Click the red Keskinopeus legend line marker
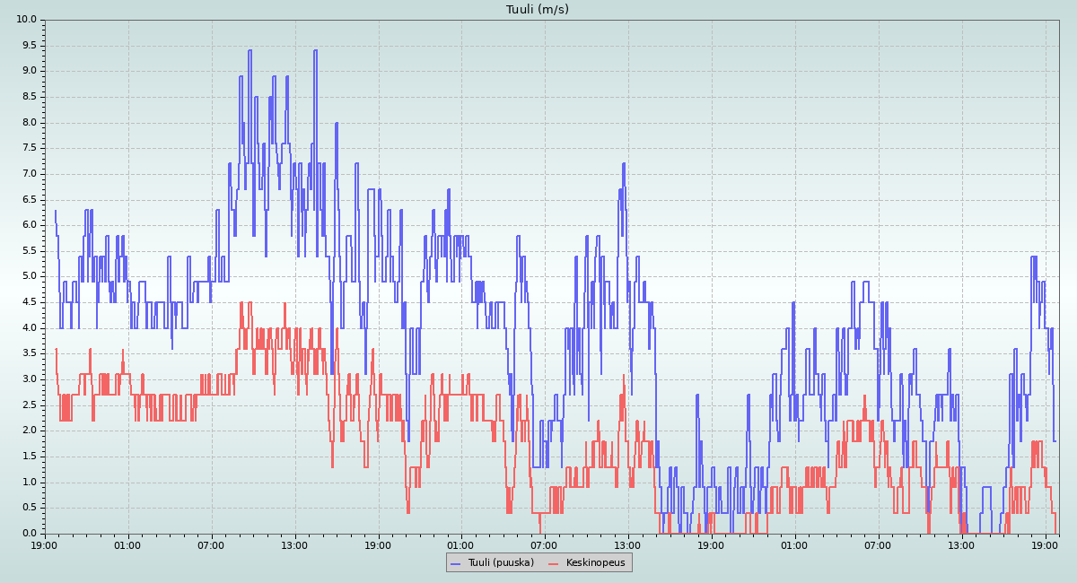Viewport: 1077px width, 583px height. (553, 562)
